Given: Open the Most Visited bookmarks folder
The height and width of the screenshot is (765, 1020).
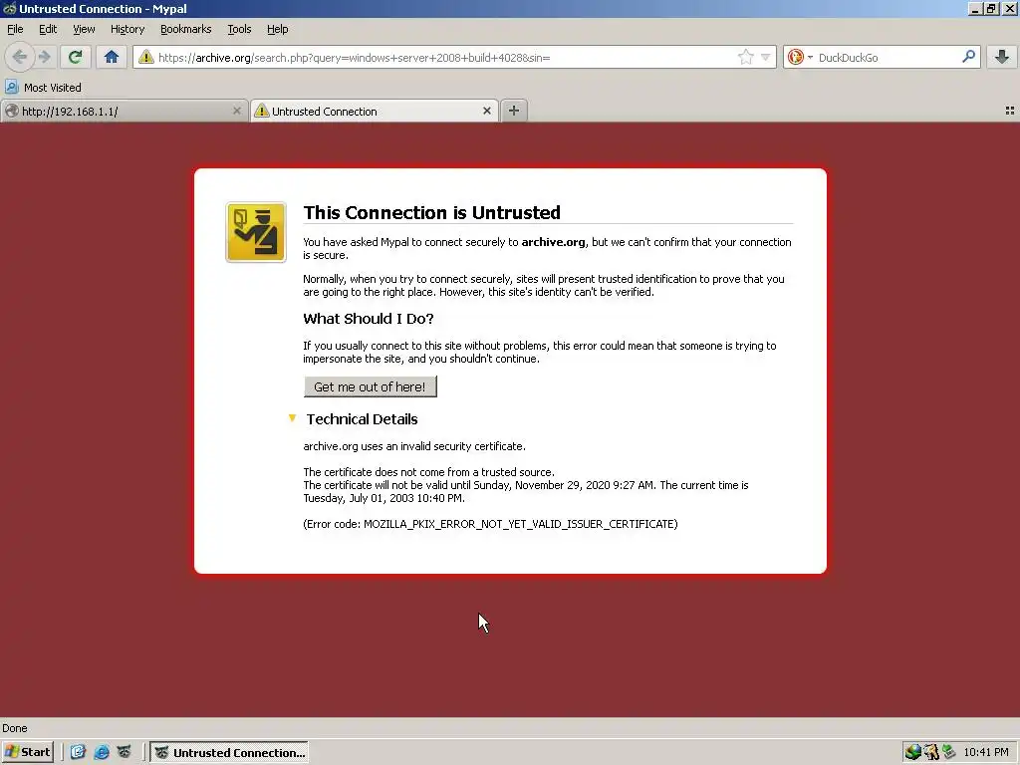Looking at the screenshot, I should coord(44,88).
